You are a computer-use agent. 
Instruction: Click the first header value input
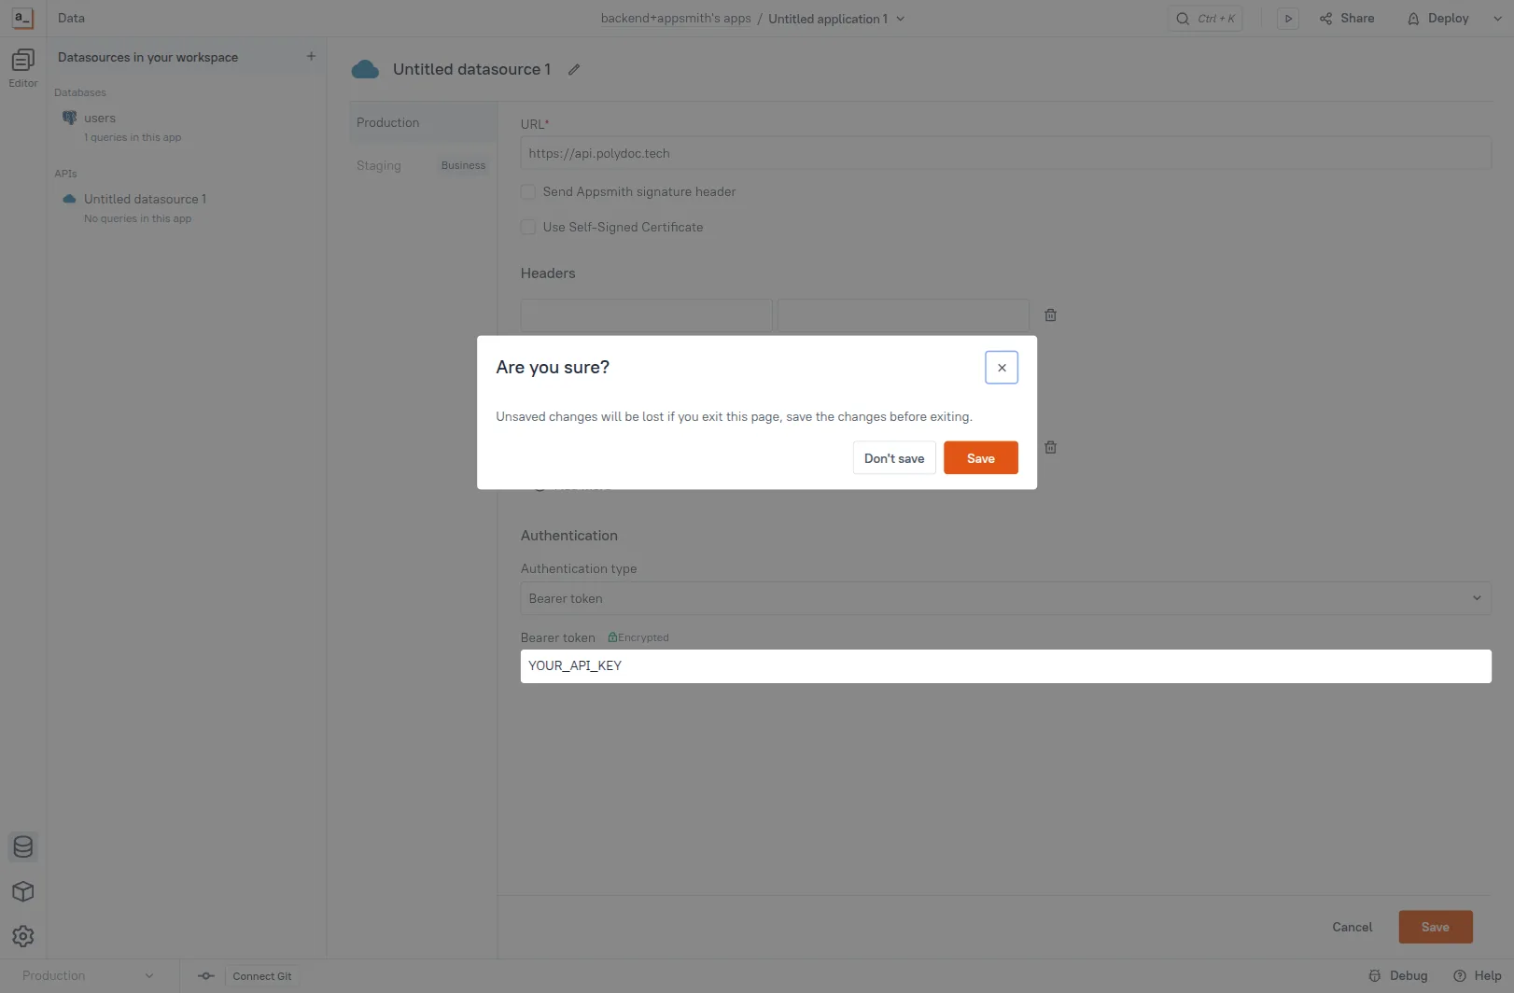pyautogui.click(x=904, y=315)
